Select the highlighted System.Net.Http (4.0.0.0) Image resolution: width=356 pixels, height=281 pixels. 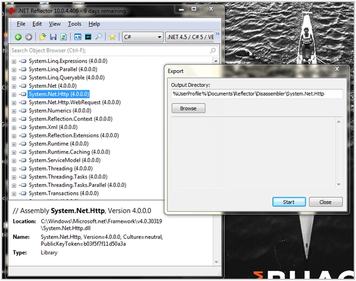(59, 94)
